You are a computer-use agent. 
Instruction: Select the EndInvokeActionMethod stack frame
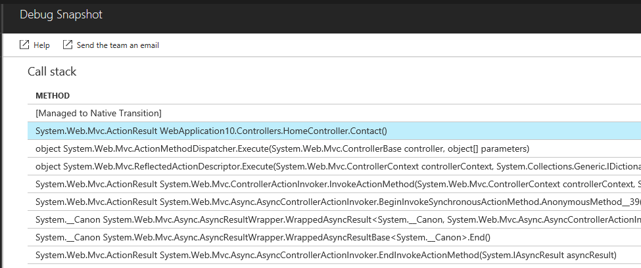(335, 256)
